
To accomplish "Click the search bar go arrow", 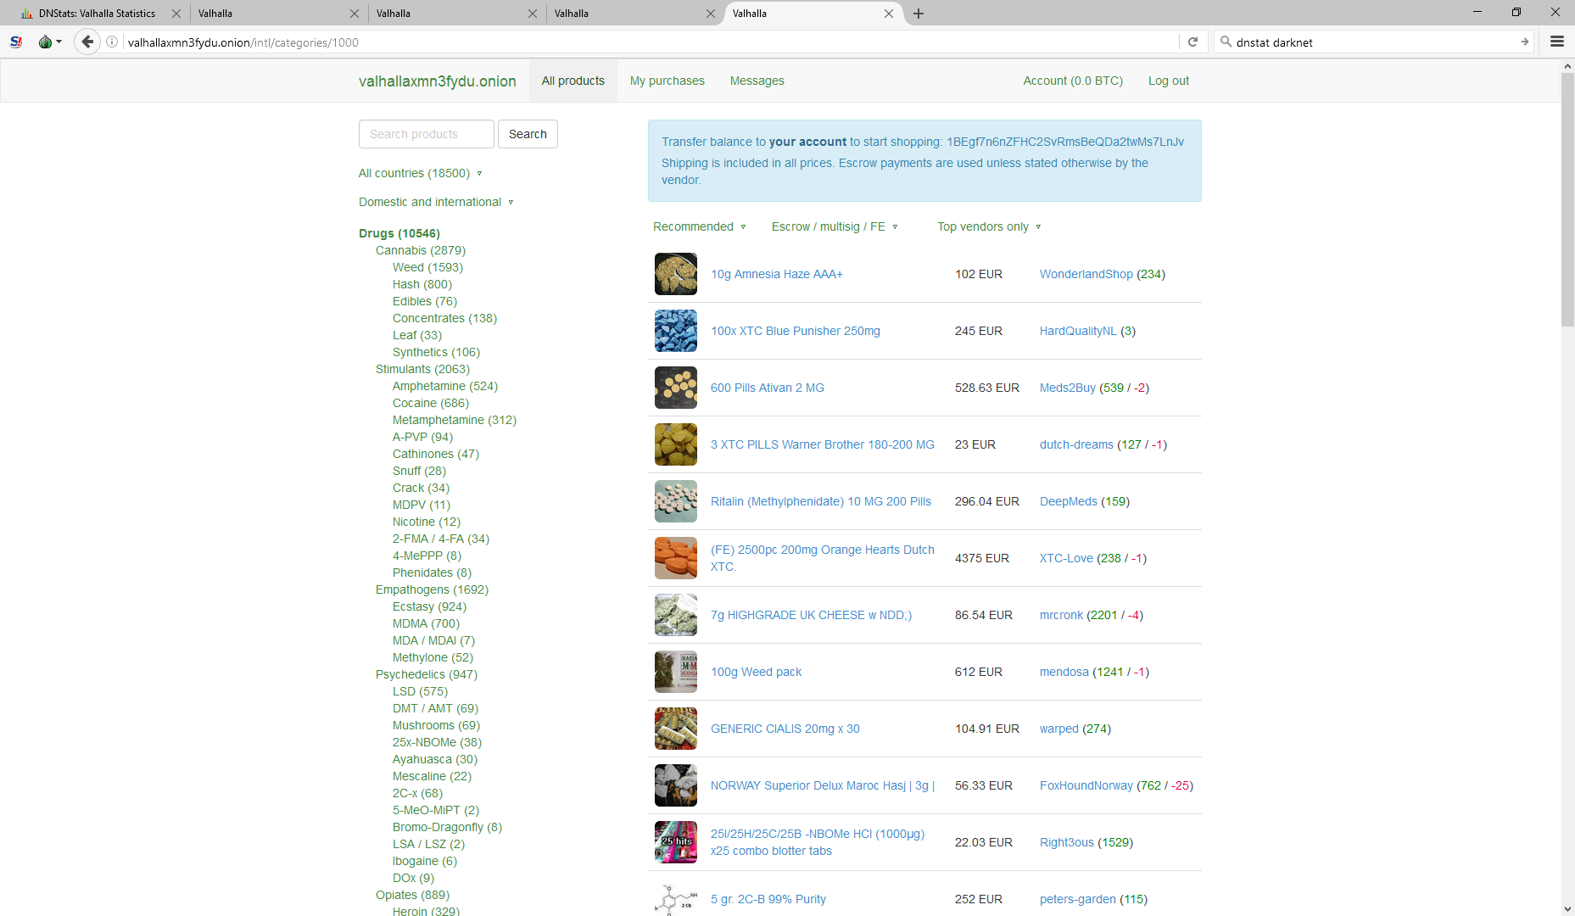I will pos(1525,42).
